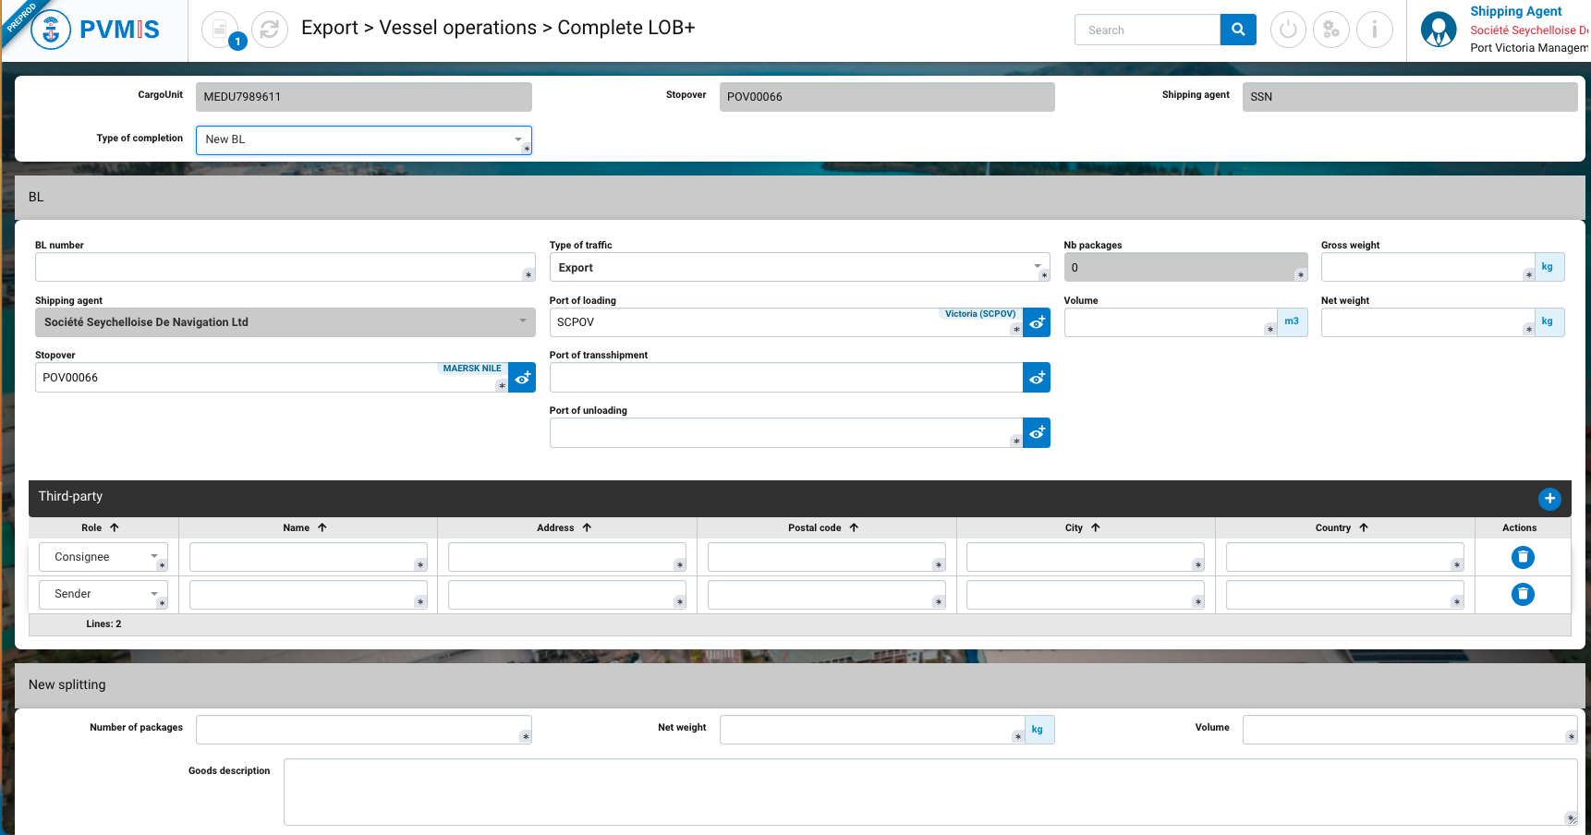Click the BL number input field
Image resolution: width=1591 pixels, height=835 pixels.
(277, 267)
